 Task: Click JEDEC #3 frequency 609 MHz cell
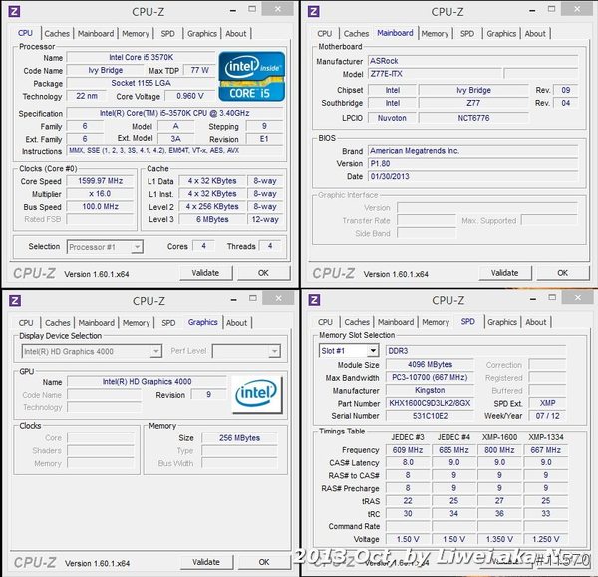point(408,450)
